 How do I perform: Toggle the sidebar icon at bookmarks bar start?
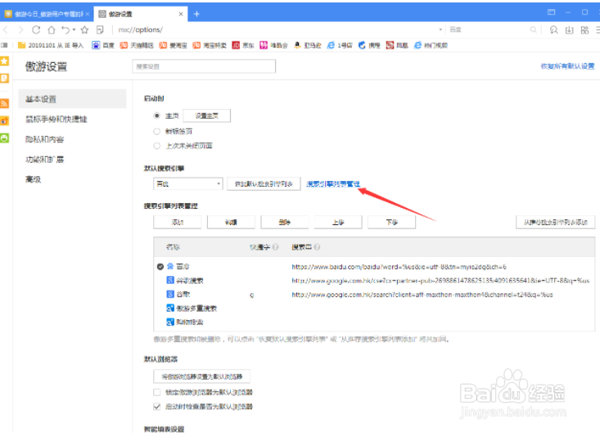(x=4, y=45)
